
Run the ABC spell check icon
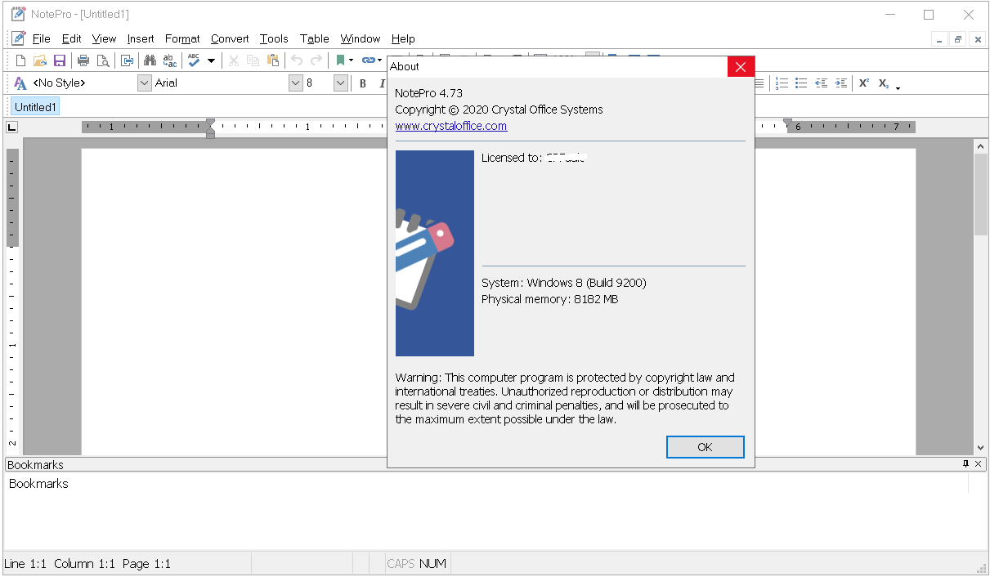195,60
